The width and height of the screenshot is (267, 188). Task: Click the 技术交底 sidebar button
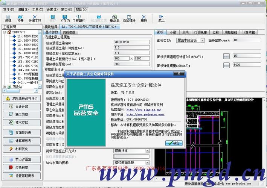22,123
